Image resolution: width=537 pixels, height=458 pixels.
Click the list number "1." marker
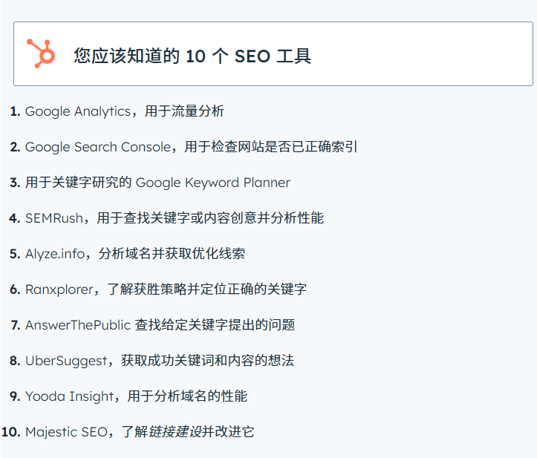(x=15, y=111)
